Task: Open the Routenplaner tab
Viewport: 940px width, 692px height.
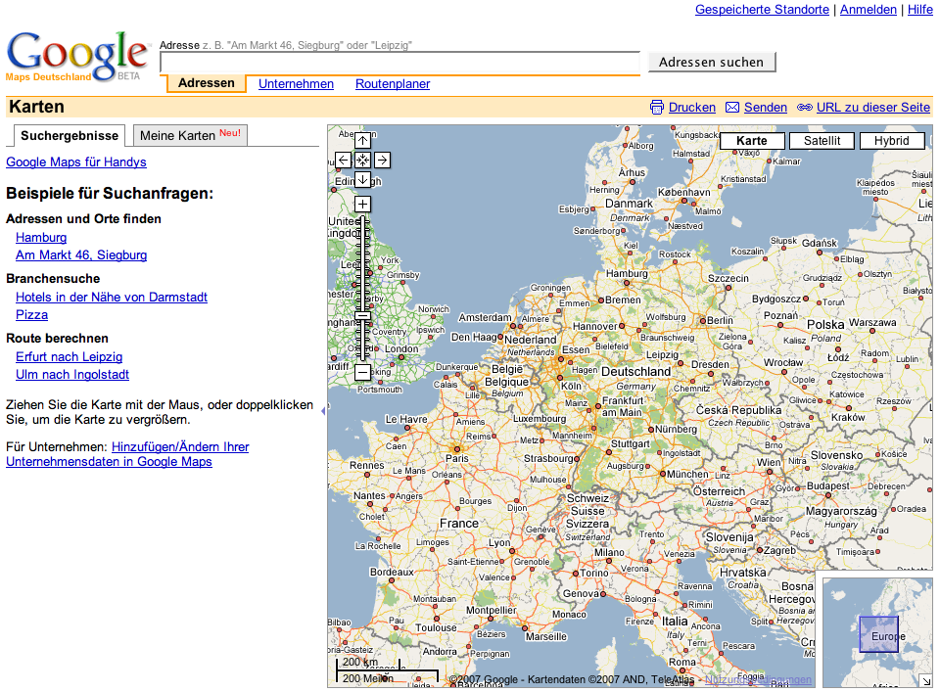Action: [x=393, y=84]
